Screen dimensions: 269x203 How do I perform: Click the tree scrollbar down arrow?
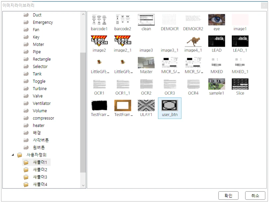(83, 185)
